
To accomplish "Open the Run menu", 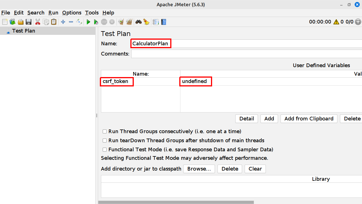I will pyautogui.click(x=53, y=12).
